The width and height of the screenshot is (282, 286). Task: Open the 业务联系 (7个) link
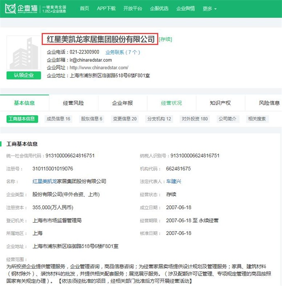(x=123, y=52)
